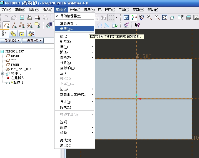The height and width of the screenshot is (158, 199).
Task: Open the Favorites navigator tab
Action: pos(22,34)
